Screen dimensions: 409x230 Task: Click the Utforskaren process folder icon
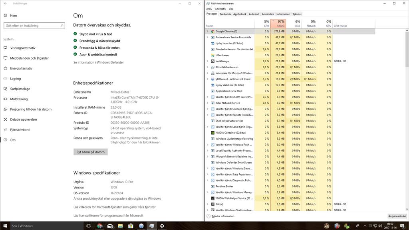[212, 55]
